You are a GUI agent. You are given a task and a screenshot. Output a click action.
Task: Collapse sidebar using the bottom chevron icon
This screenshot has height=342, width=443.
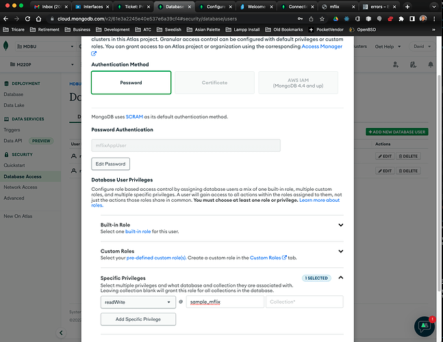click(62, 333)
